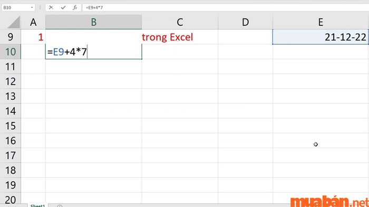Click editing cell B10 with =E9+4*7
Viewport: 369px width, 207px height.
(x=94, y=51)
